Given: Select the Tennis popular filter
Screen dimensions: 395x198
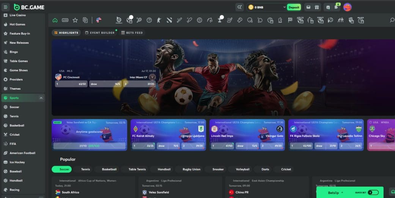Looking at the screenshot, I should coord(85,169).
